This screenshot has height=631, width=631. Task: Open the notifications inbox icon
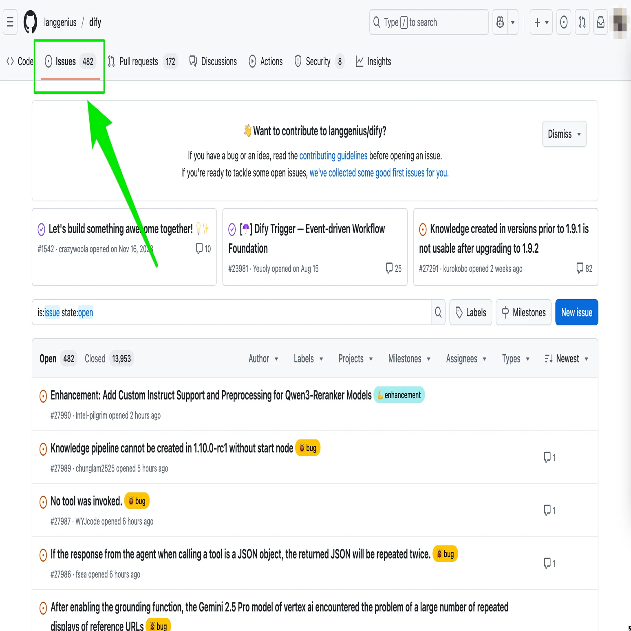point(600,22)
